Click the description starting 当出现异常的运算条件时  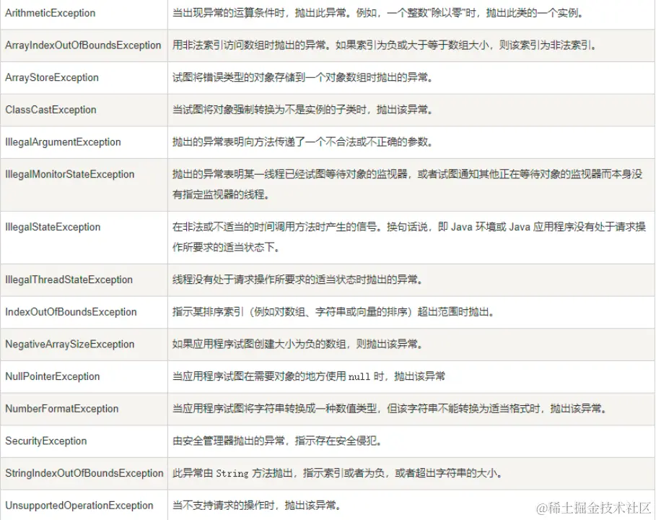click(x=377, y=13)
